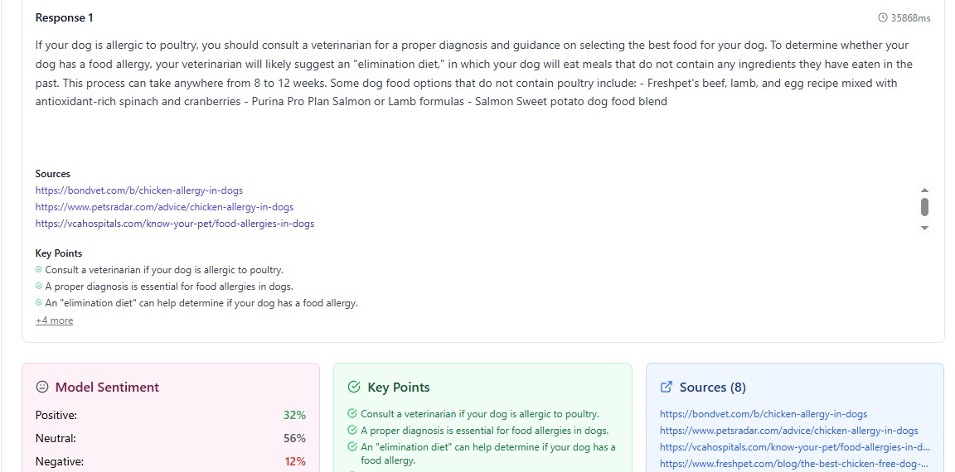Open the freshpet.com link in the Sources card
The image size is (955, 472).
point(793,464)
